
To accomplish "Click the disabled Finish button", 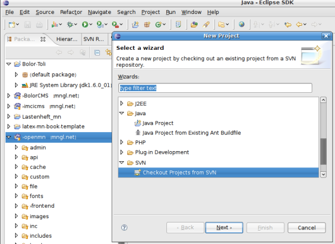I will click(x=265, y=228).
